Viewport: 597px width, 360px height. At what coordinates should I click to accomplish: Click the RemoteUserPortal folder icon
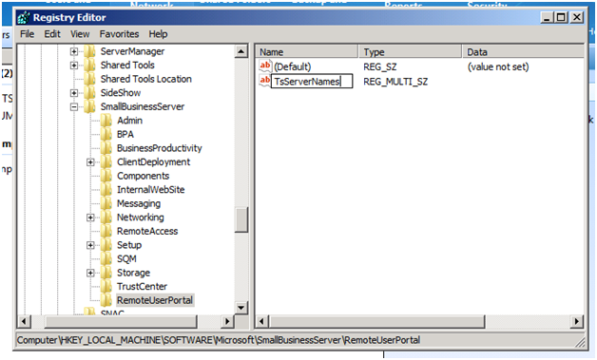[x=106, y=300]
